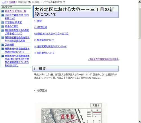Screen dimensions: 141x123
Task: Click arrow icon beside 区役所戸籍住民課 窓口利用ガイド
Action: [x=3, y=15]
